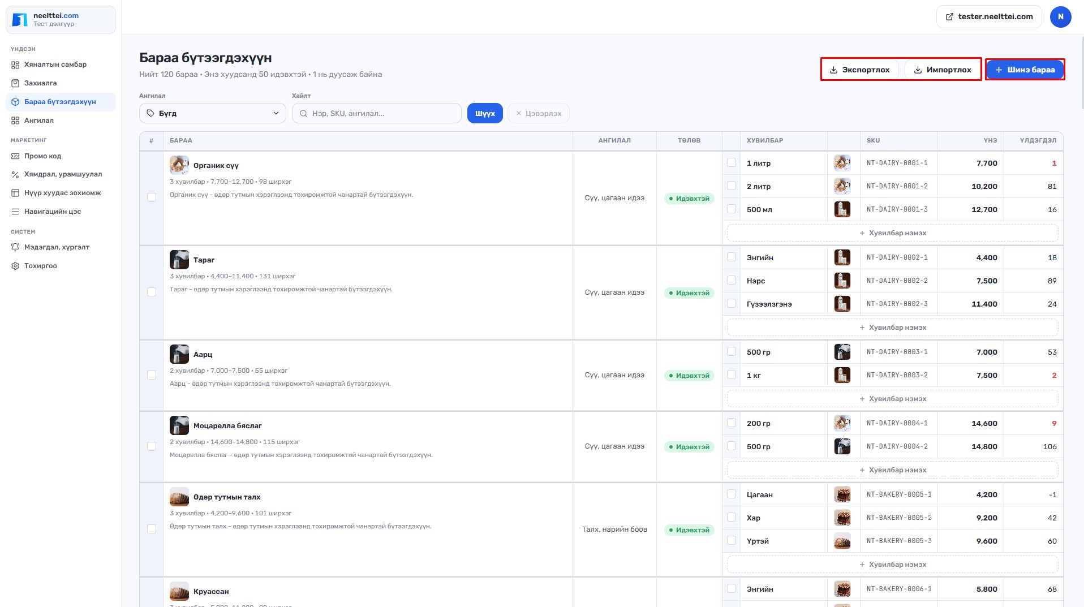Check the 1 кг variant checkbox
Image resolution: width=1084 pixels, height=607 pixels.
pyautogui.click(x=732, y=375)
